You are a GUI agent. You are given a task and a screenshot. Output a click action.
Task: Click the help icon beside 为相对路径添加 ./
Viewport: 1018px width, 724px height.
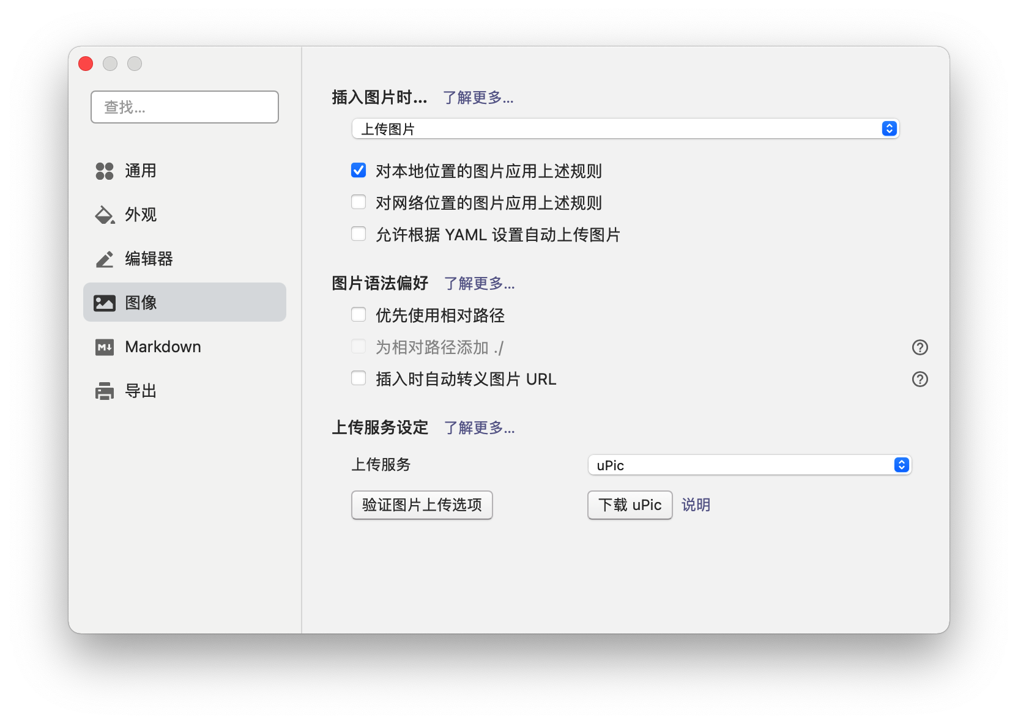pyautogui.click(x=920, y=347)
